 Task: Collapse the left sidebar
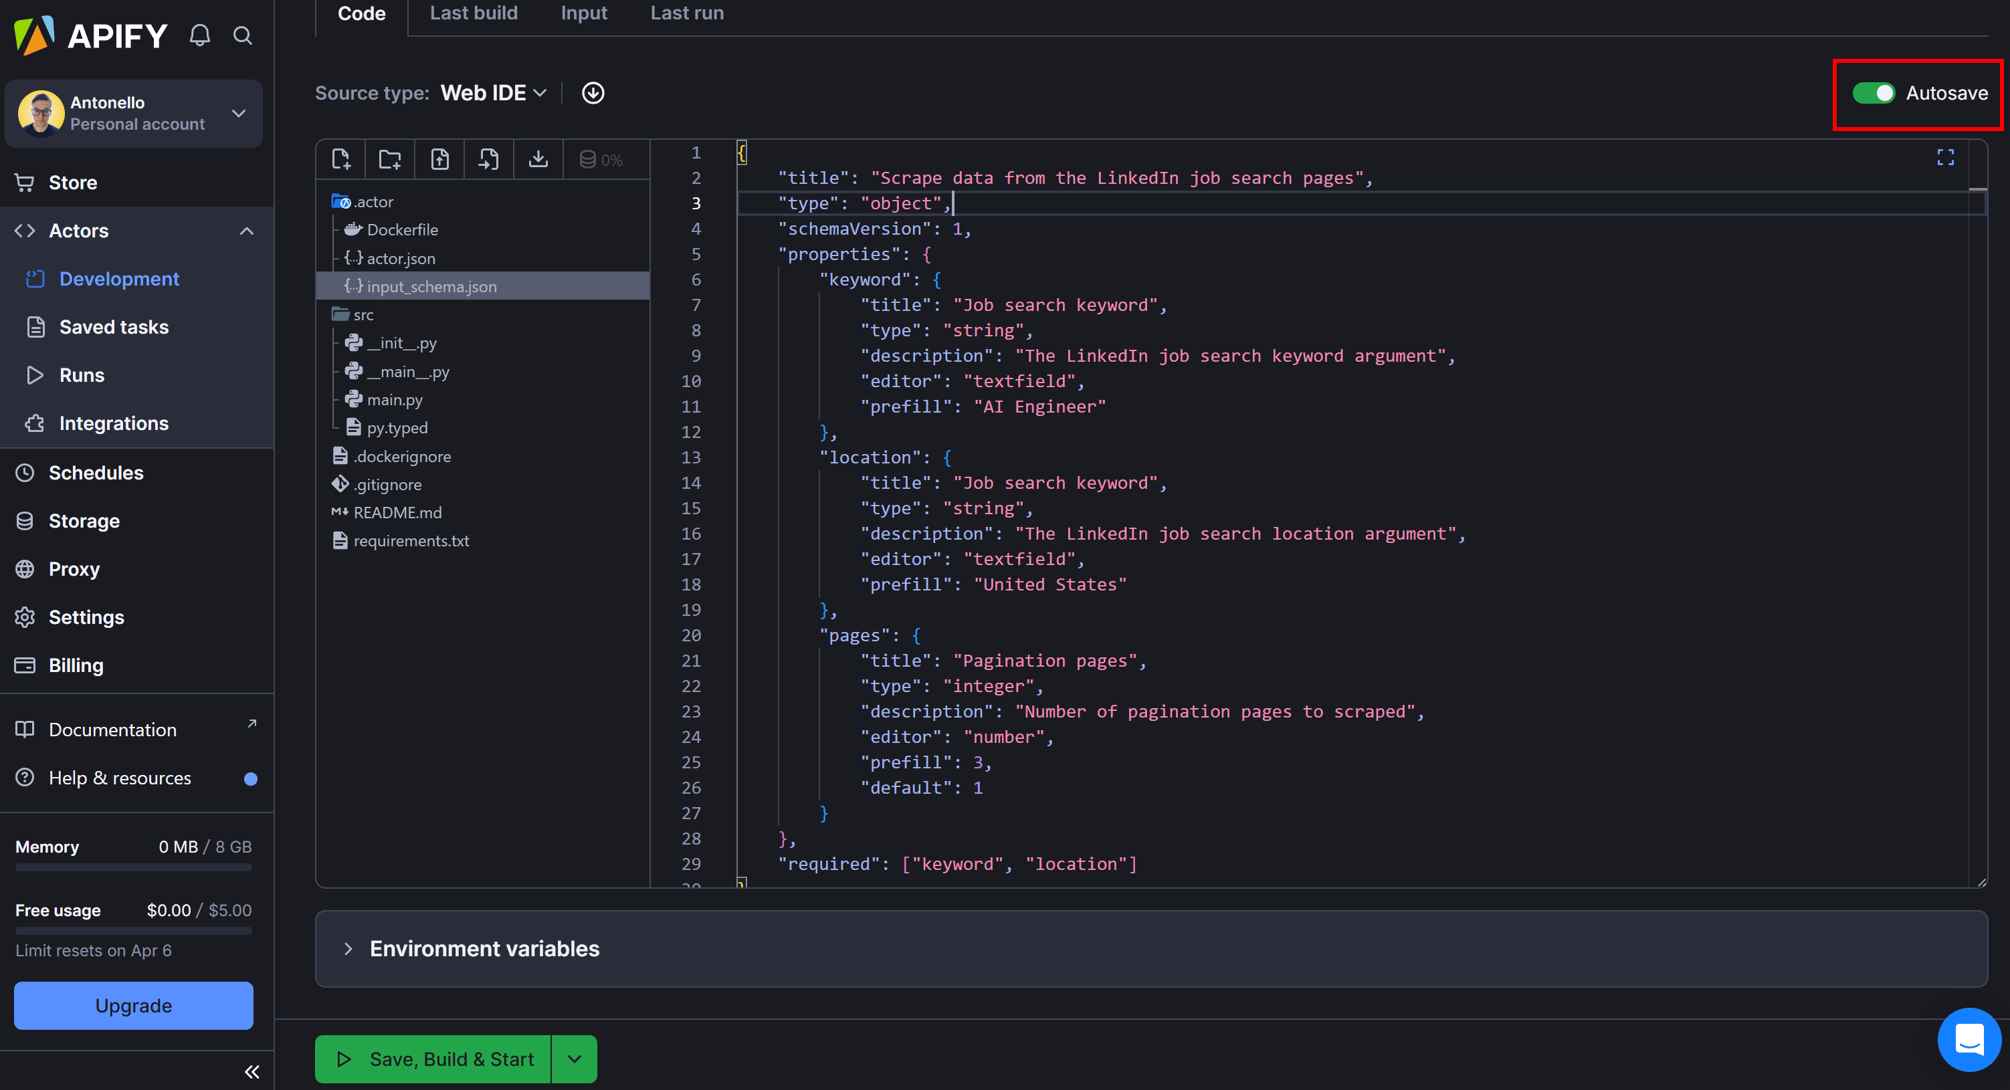click(x=252, y=1071)
